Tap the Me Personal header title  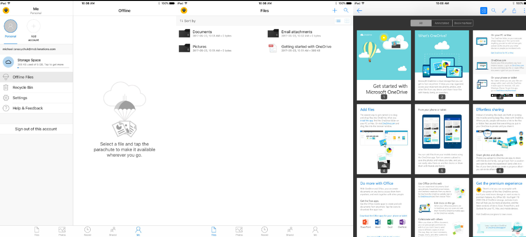click(x=36, y=10)
